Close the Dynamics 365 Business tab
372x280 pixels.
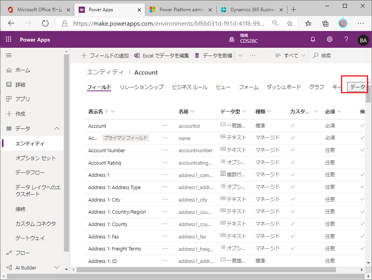[x=281, y=10]
